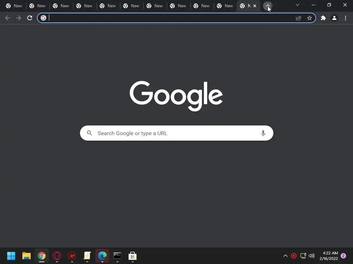Image resolution: width=353 pixels, height=264 pixels.
Task: Start voice search with microphone
Action: click(x=263, y=133)
